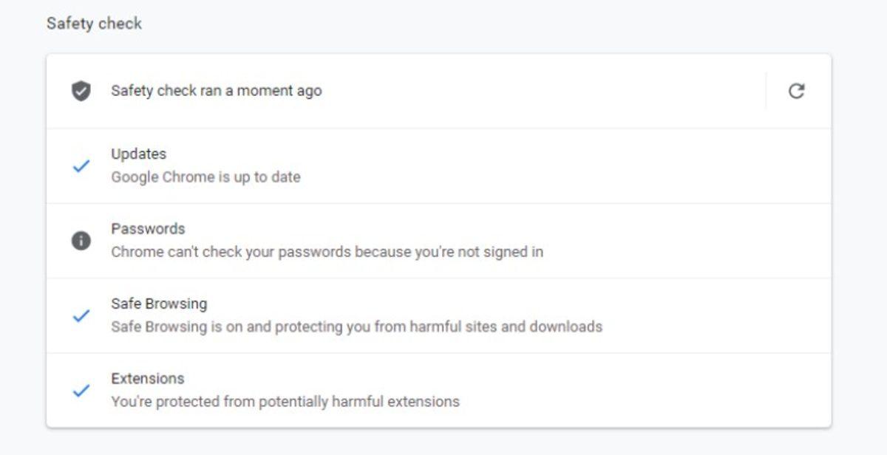Open the Extensions title label
The width and height of the screenshot is (887, 455).
[147, 378]
